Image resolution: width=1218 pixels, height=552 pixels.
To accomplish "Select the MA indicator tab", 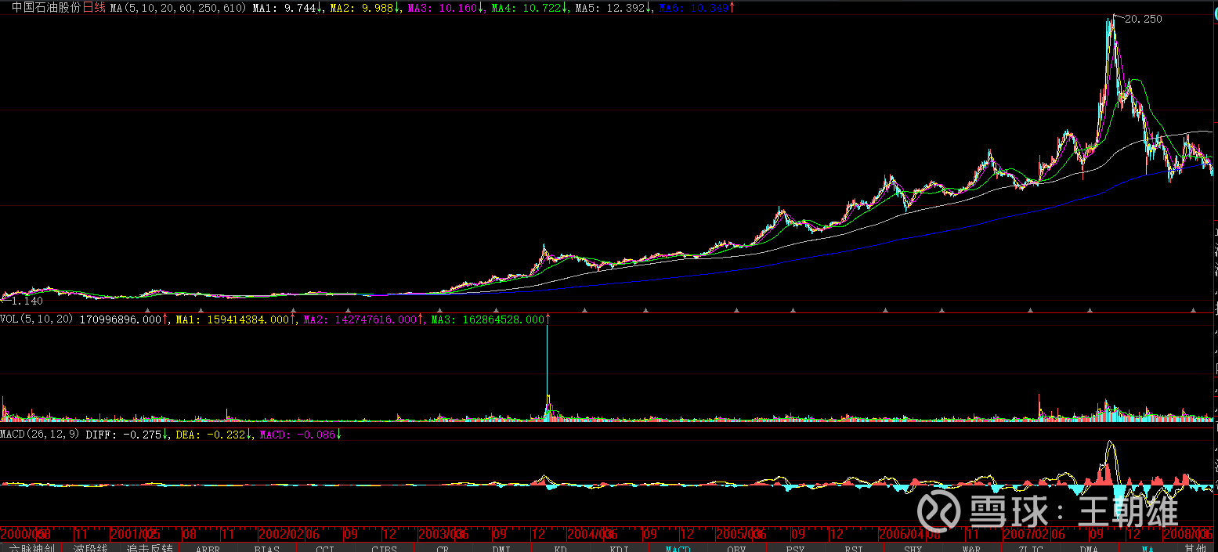I will 1148,549.
